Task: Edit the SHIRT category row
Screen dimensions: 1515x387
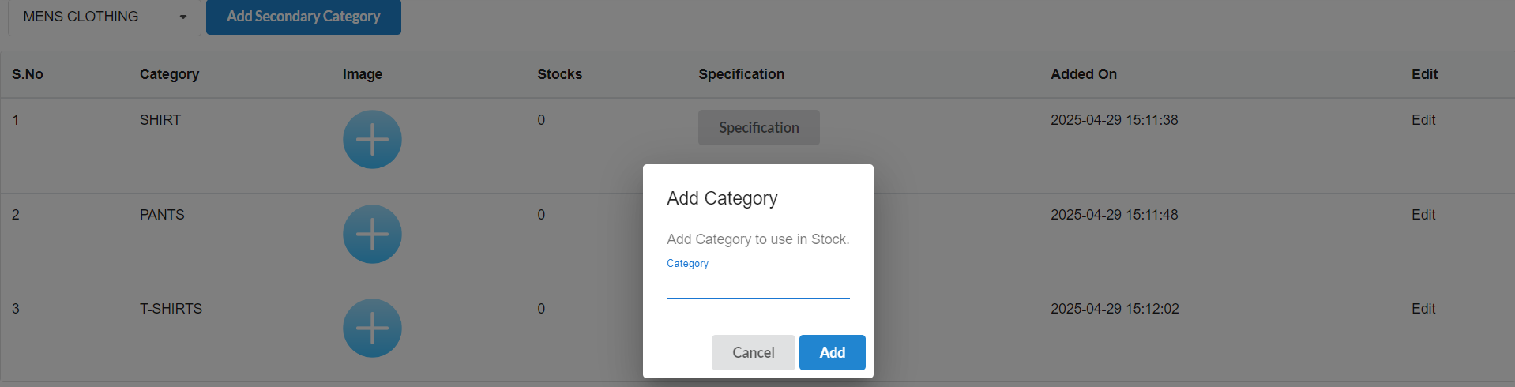Action: pos(1423,120)
